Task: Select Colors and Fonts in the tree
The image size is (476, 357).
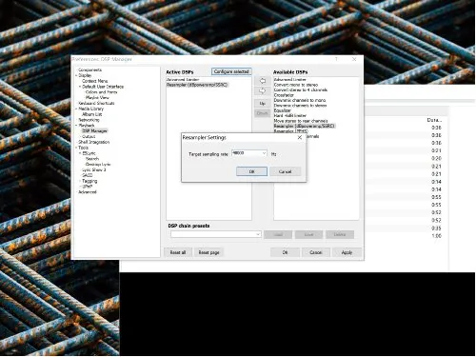Action: click(x=101, y=92)
